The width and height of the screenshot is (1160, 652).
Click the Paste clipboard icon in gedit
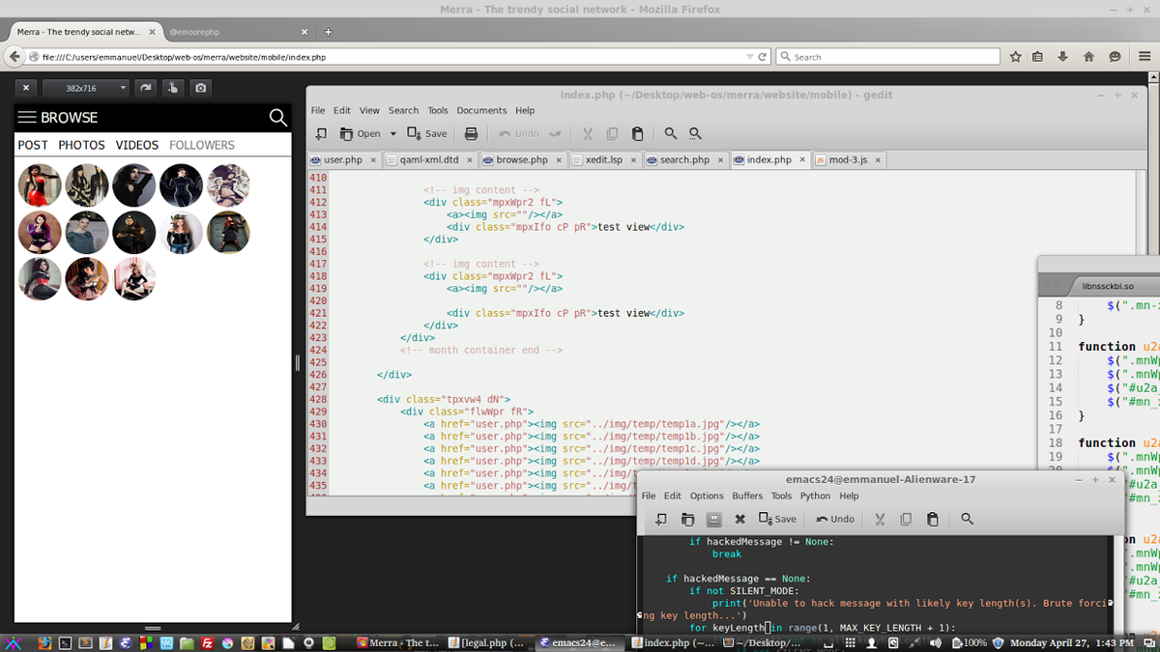point(637,133)
